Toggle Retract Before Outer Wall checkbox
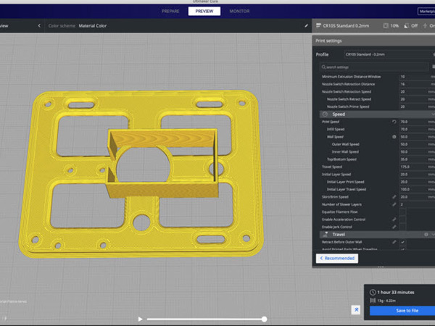Viewport: 435px width, 326px height. click(x=403, y=242)
